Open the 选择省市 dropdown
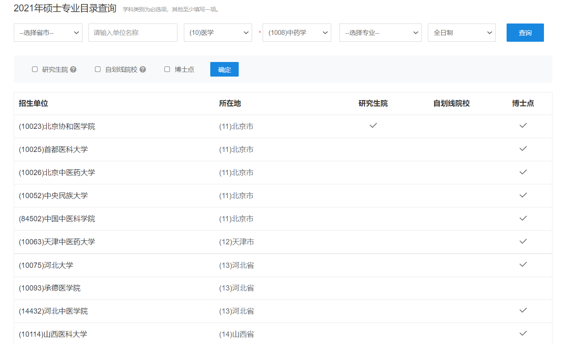This screenshot has width=561, height=344. click(x=48, y=32)
